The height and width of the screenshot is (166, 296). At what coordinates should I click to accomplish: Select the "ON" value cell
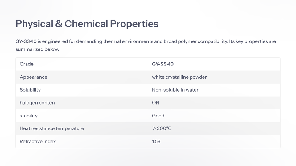tap(156, 103)
